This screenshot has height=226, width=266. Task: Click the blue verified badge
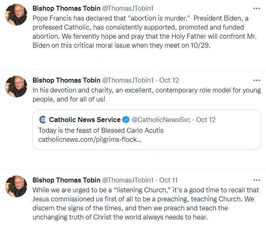tap(126, 120)
